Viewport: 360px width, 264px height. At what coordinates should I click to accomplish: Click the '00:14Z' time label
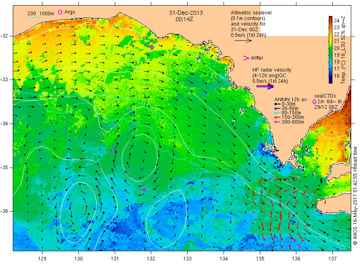click(184, 19)
